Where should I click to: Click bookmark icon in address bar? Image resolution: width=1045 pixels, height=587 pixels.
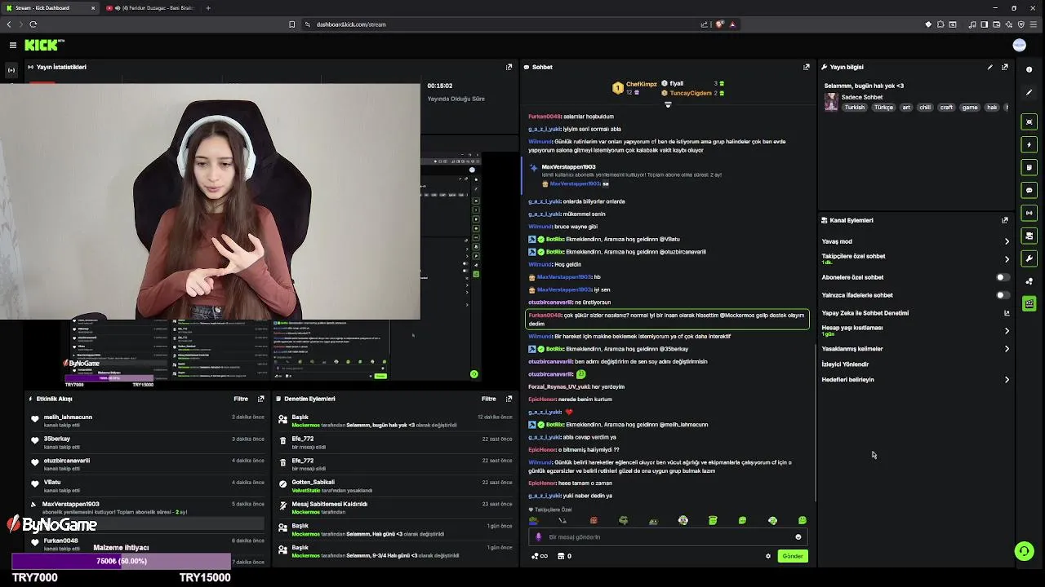tap(291, 24)
